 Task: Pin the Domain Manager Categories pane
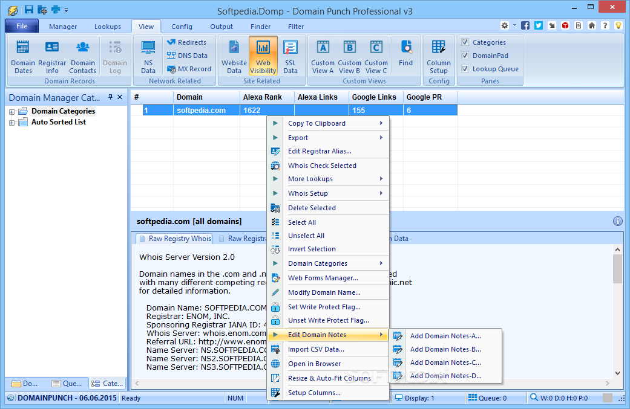111,97
